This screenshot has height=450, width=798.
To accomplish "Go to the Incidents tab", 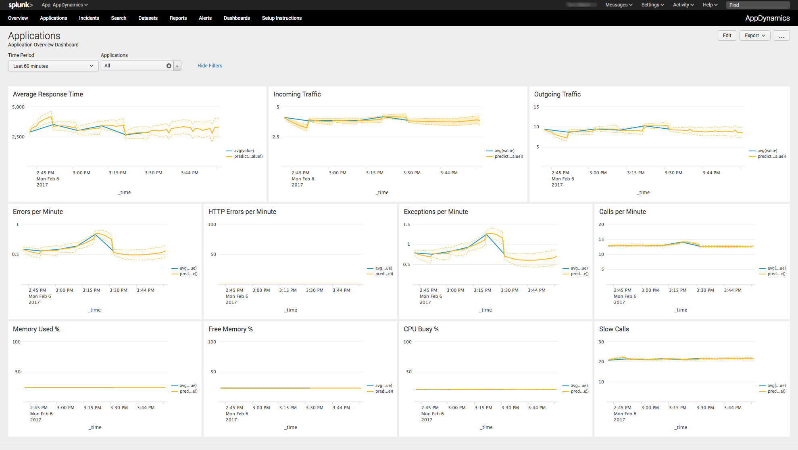I will [x=89, y=18].
